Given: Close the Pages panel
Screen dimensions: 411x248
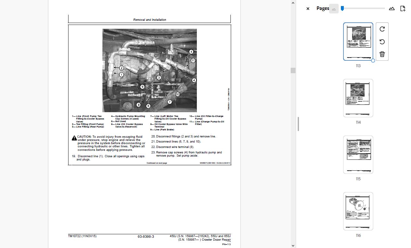Looking at the screenshot, I should pyautogui.click(x=308, y=9).
